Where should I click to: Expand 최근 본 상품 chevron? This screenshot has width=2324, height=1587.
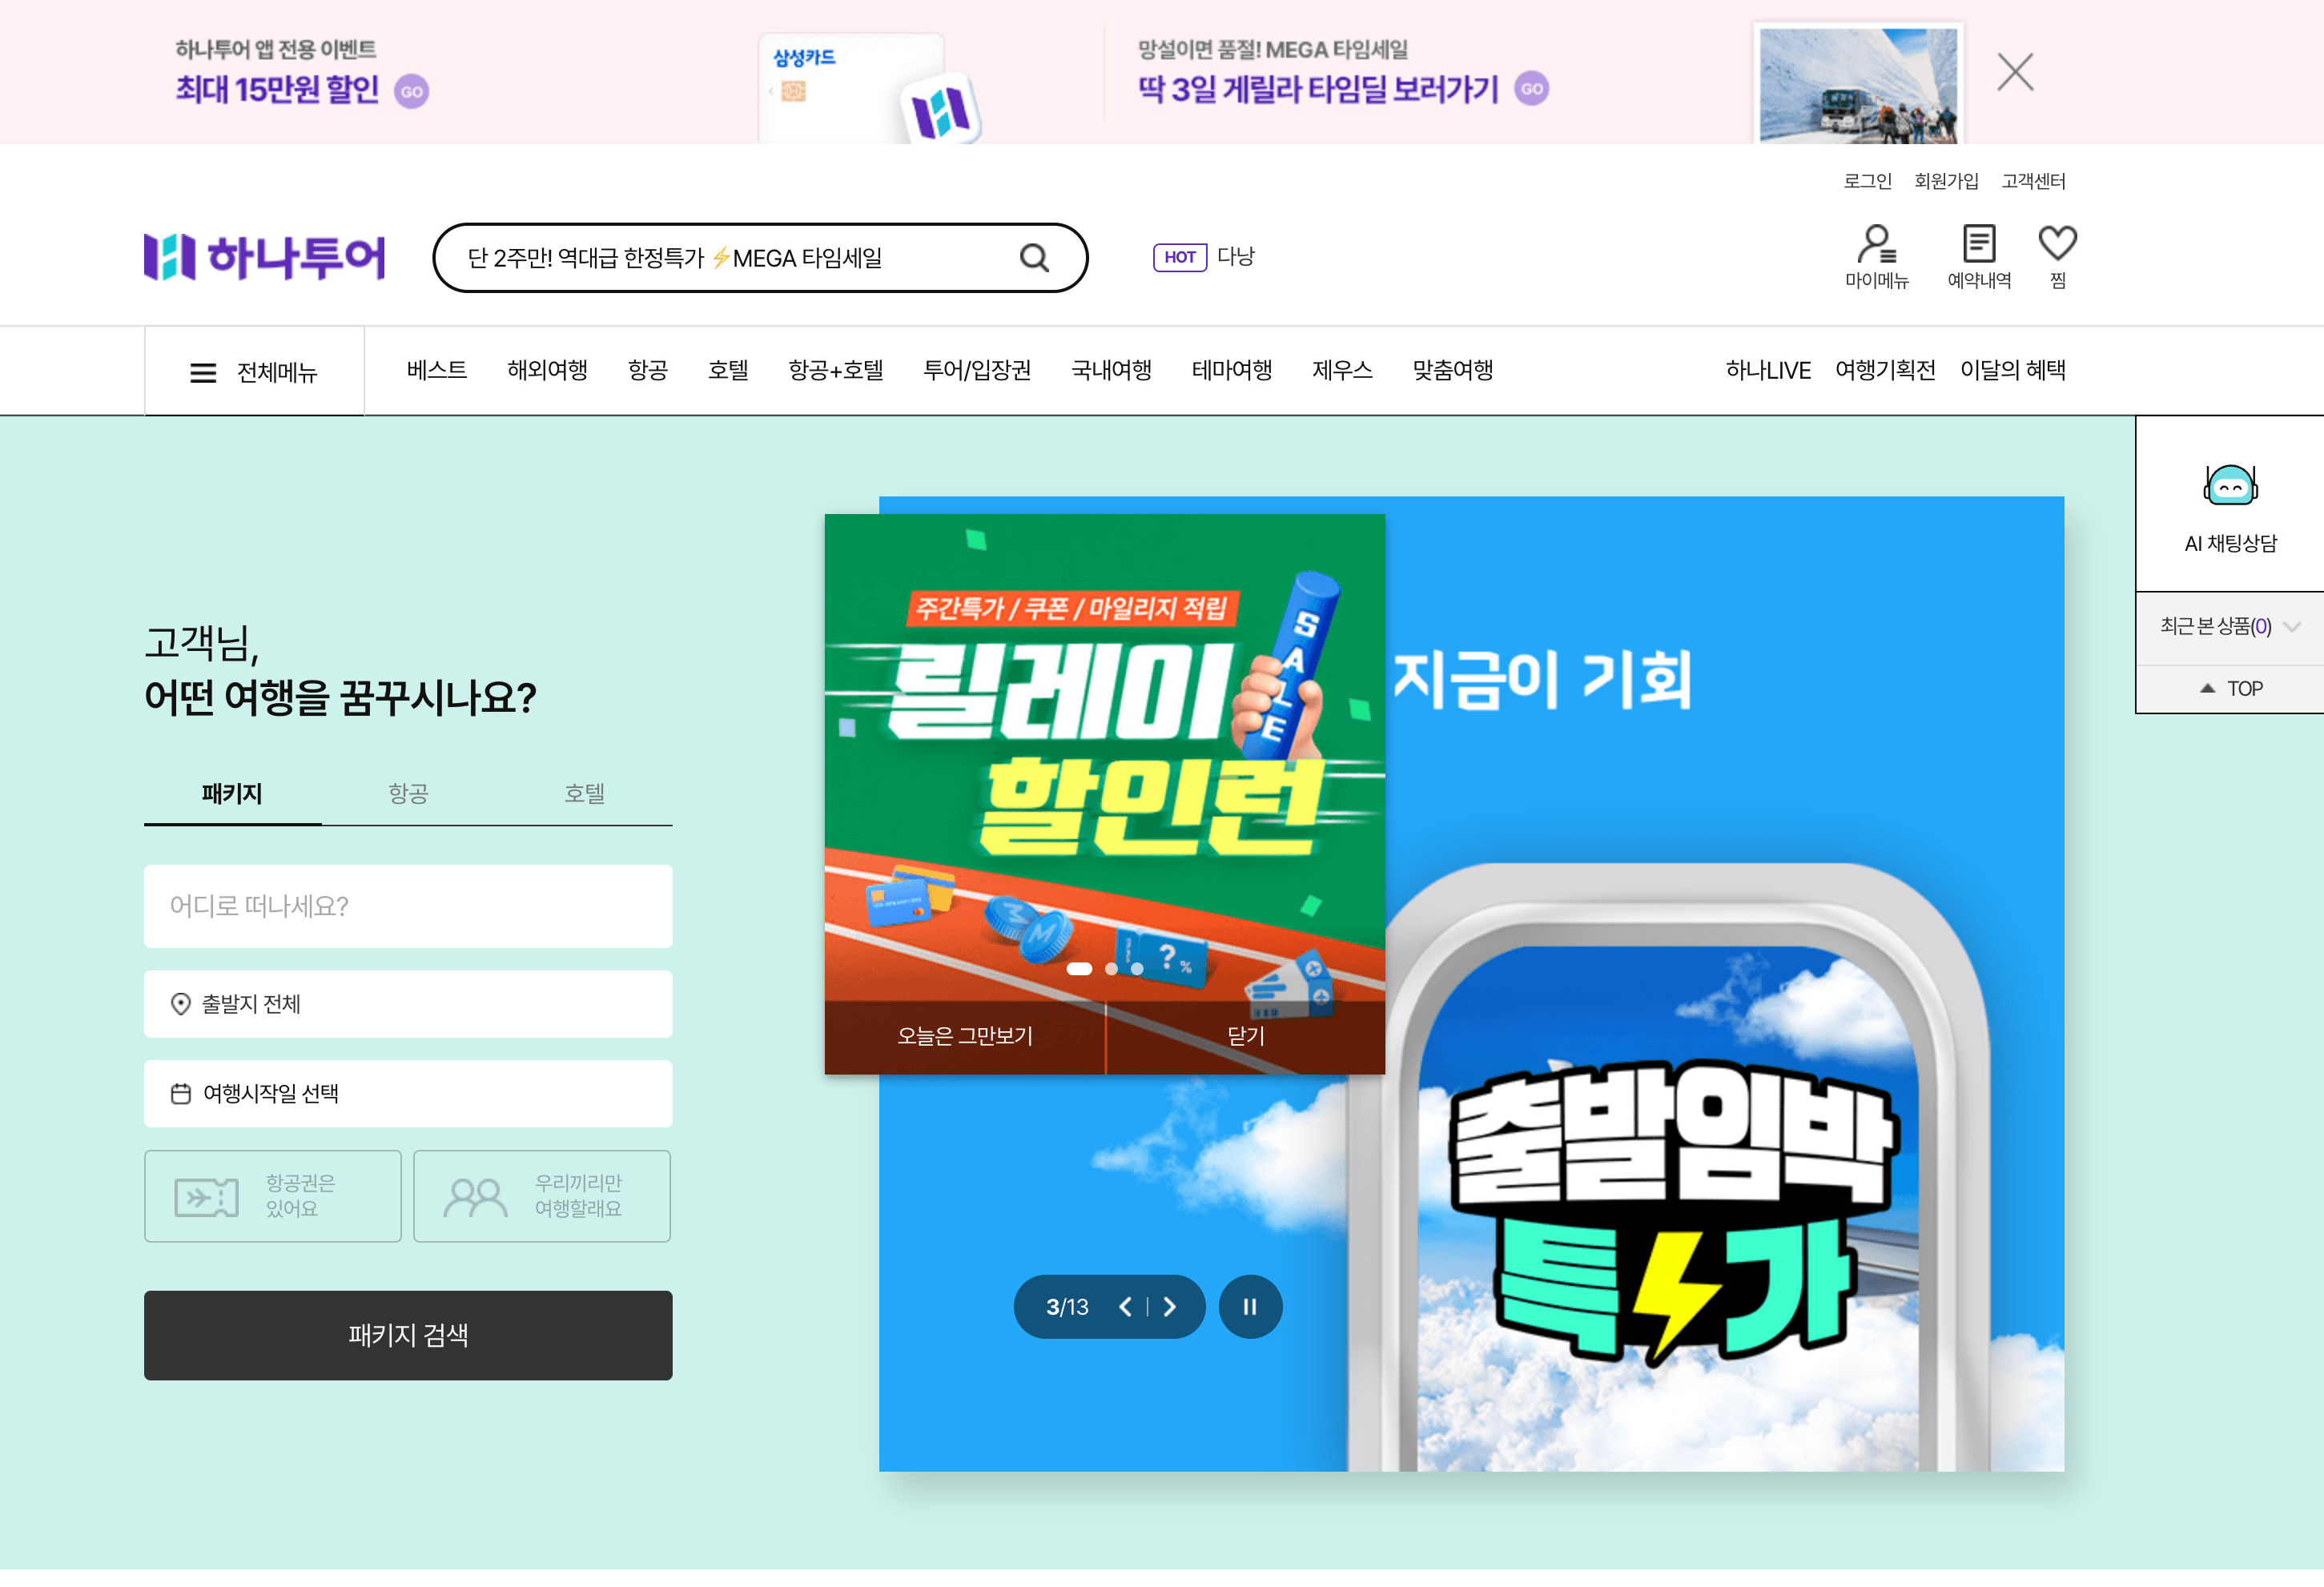pos(2292,627)
